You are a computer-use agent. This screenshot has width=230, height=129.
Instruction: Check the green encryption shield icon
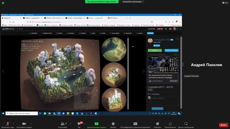(3, 3)
